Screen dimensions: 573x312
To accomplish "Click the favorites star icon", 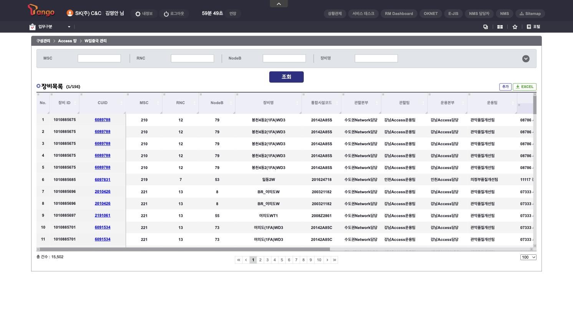I will tap(515, 27).
